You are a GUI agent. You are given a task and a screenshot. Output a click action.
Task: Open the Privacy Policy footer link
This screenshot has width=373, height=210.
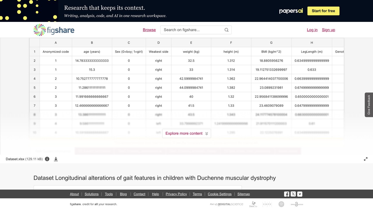click(x=176, y=194)
